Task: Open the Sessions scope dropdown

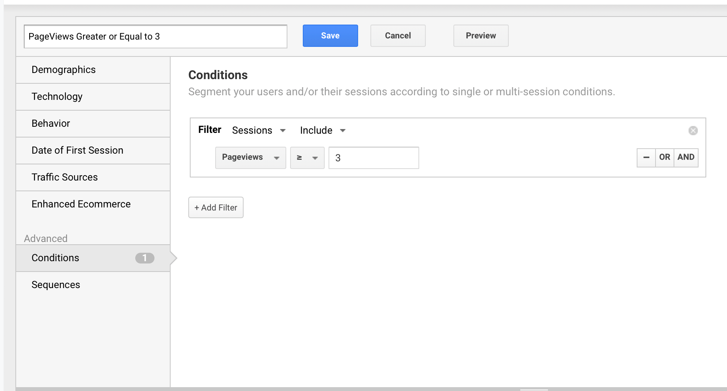Action: pyautogui.click(x=259, y=131)
